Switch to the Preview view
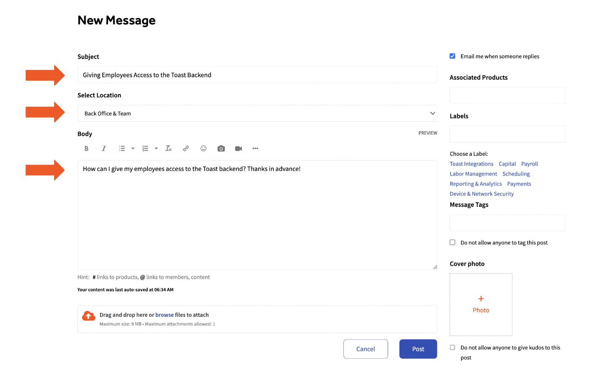This screenshot has height=377, width=597. tap(427, 133)
